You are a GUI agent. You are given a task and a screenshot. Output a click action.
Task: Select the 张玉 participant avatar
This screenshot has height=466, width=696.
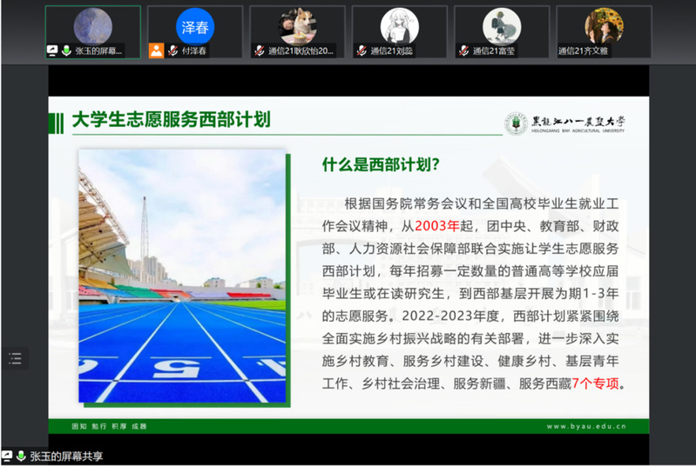tap(91, 26)
